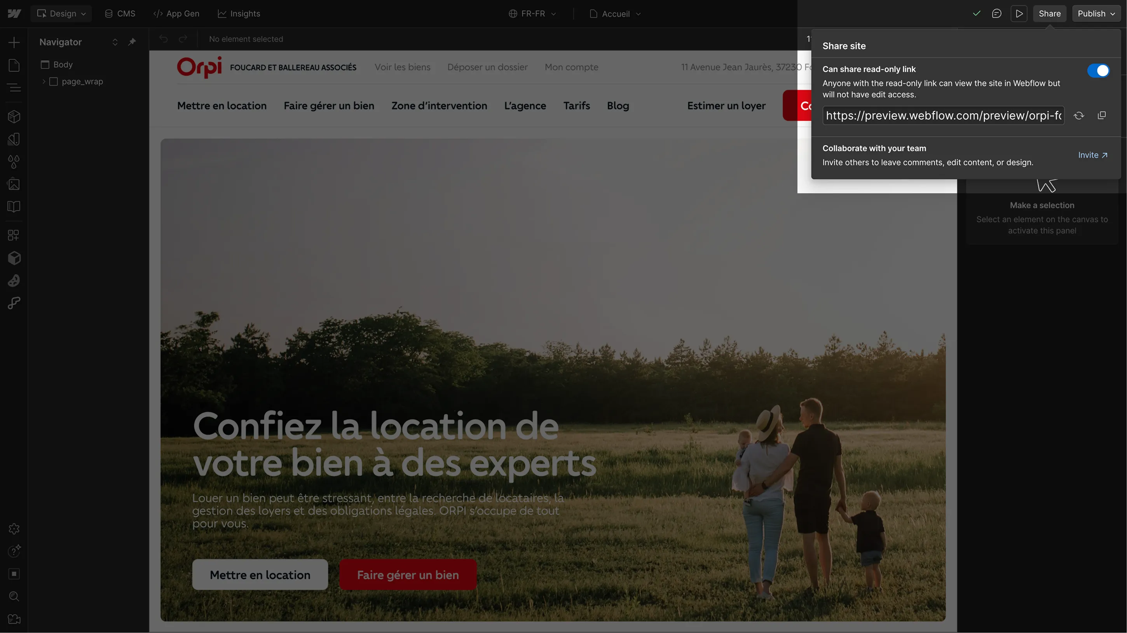Regenerate the read-only share link
The height and width of the screenshot is (633, 1127).
click(x=1079, y=115)
